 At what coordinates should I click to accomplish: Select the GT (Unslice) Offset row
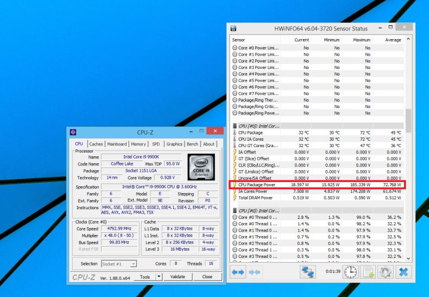pos(317,172)
